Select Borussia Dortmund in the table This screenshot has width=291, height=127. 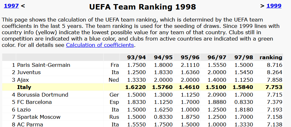coord(43,95)
